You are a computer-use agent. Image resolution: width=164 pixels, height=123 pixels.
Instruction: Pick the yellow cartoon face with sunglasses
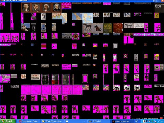pyautogui.click(x=157, y=57)
